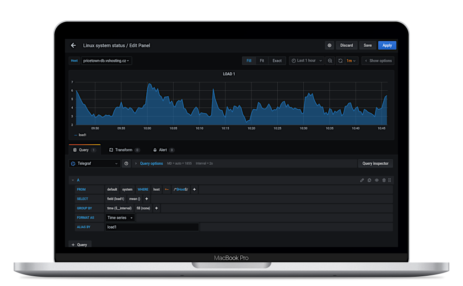
Task: Delete query A with the trash icon
Action: coord(384,180)
